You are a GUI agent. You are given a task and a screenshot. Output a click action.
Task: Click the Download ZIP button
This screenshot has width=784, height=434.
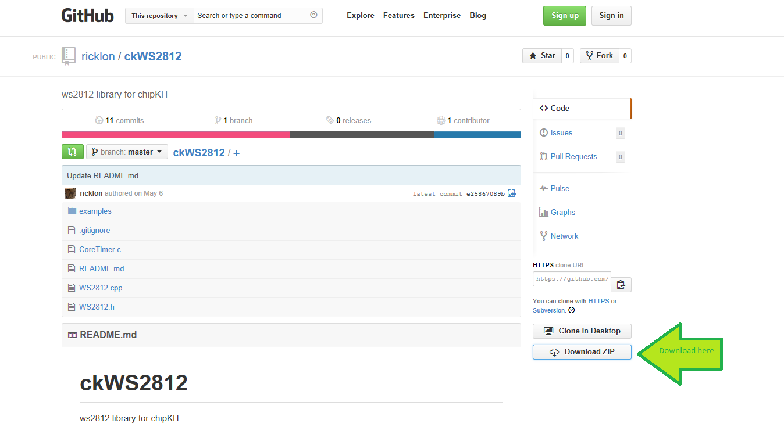pos(582,352)
